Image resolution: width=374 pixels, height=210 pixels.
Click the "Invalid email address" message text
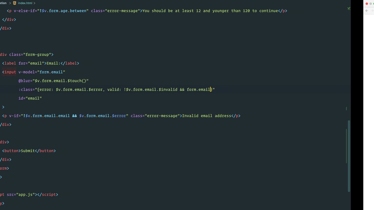(x=207, y=116)
